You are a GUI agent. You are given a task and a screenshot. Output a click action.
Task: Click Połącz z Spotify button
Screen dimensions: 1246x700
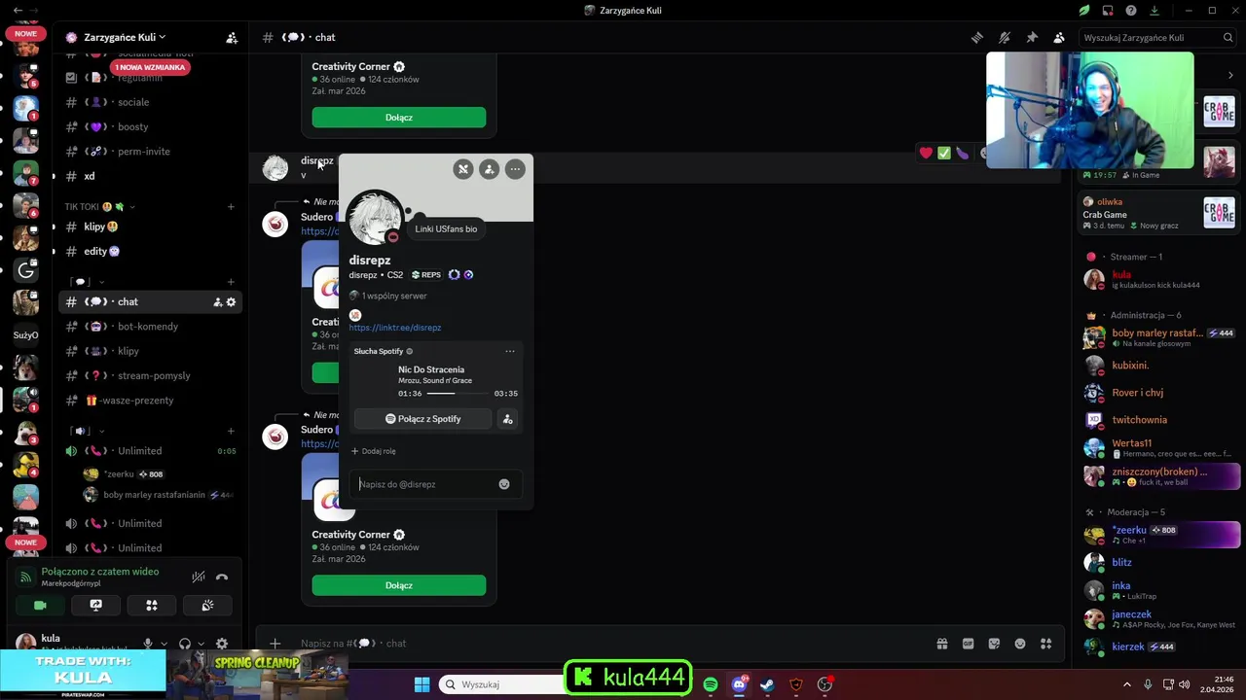[422, 419]
